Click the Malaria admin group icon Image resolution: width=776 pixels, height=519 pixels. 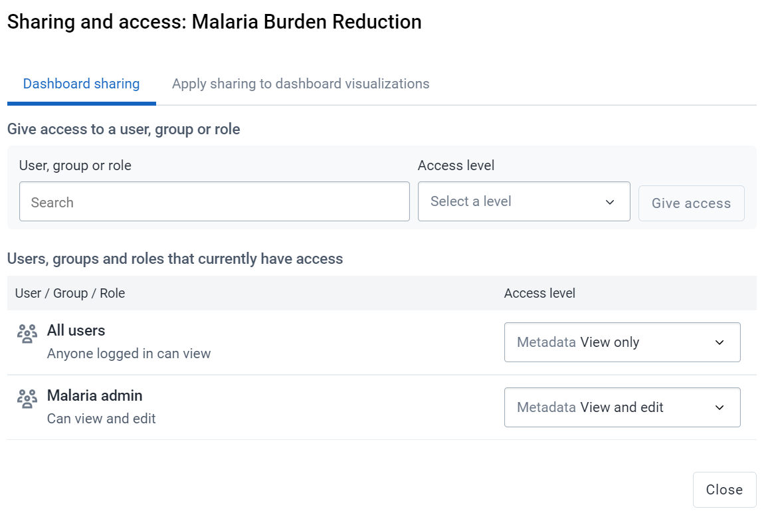tap(27, 398)
